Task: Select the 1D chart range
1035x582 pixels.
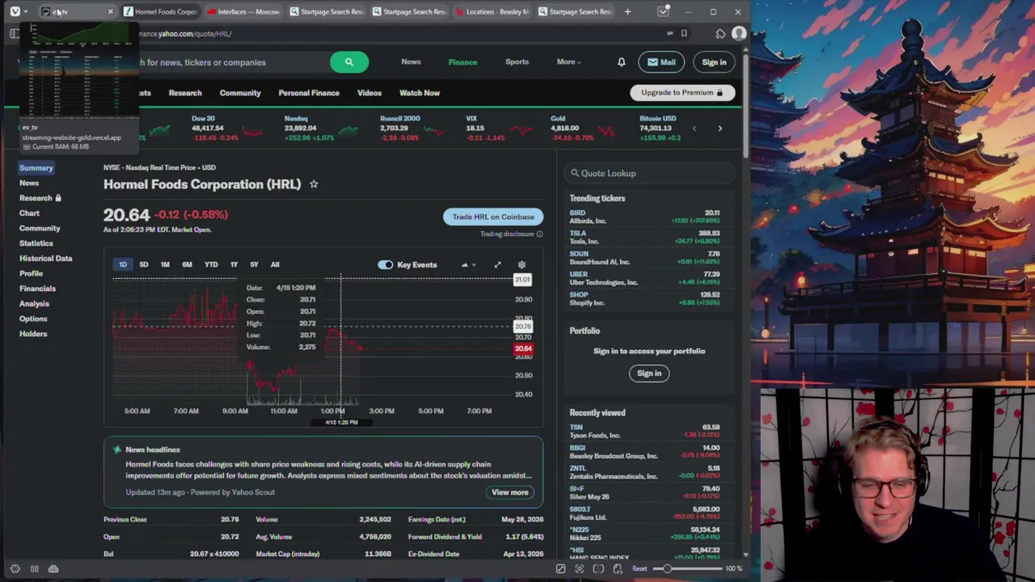Action: (x=123, y=265)
